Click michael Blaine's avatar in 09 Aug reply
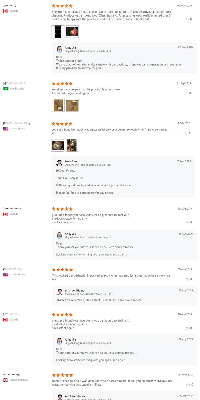The image size is (200, 400). coord(60,292)
